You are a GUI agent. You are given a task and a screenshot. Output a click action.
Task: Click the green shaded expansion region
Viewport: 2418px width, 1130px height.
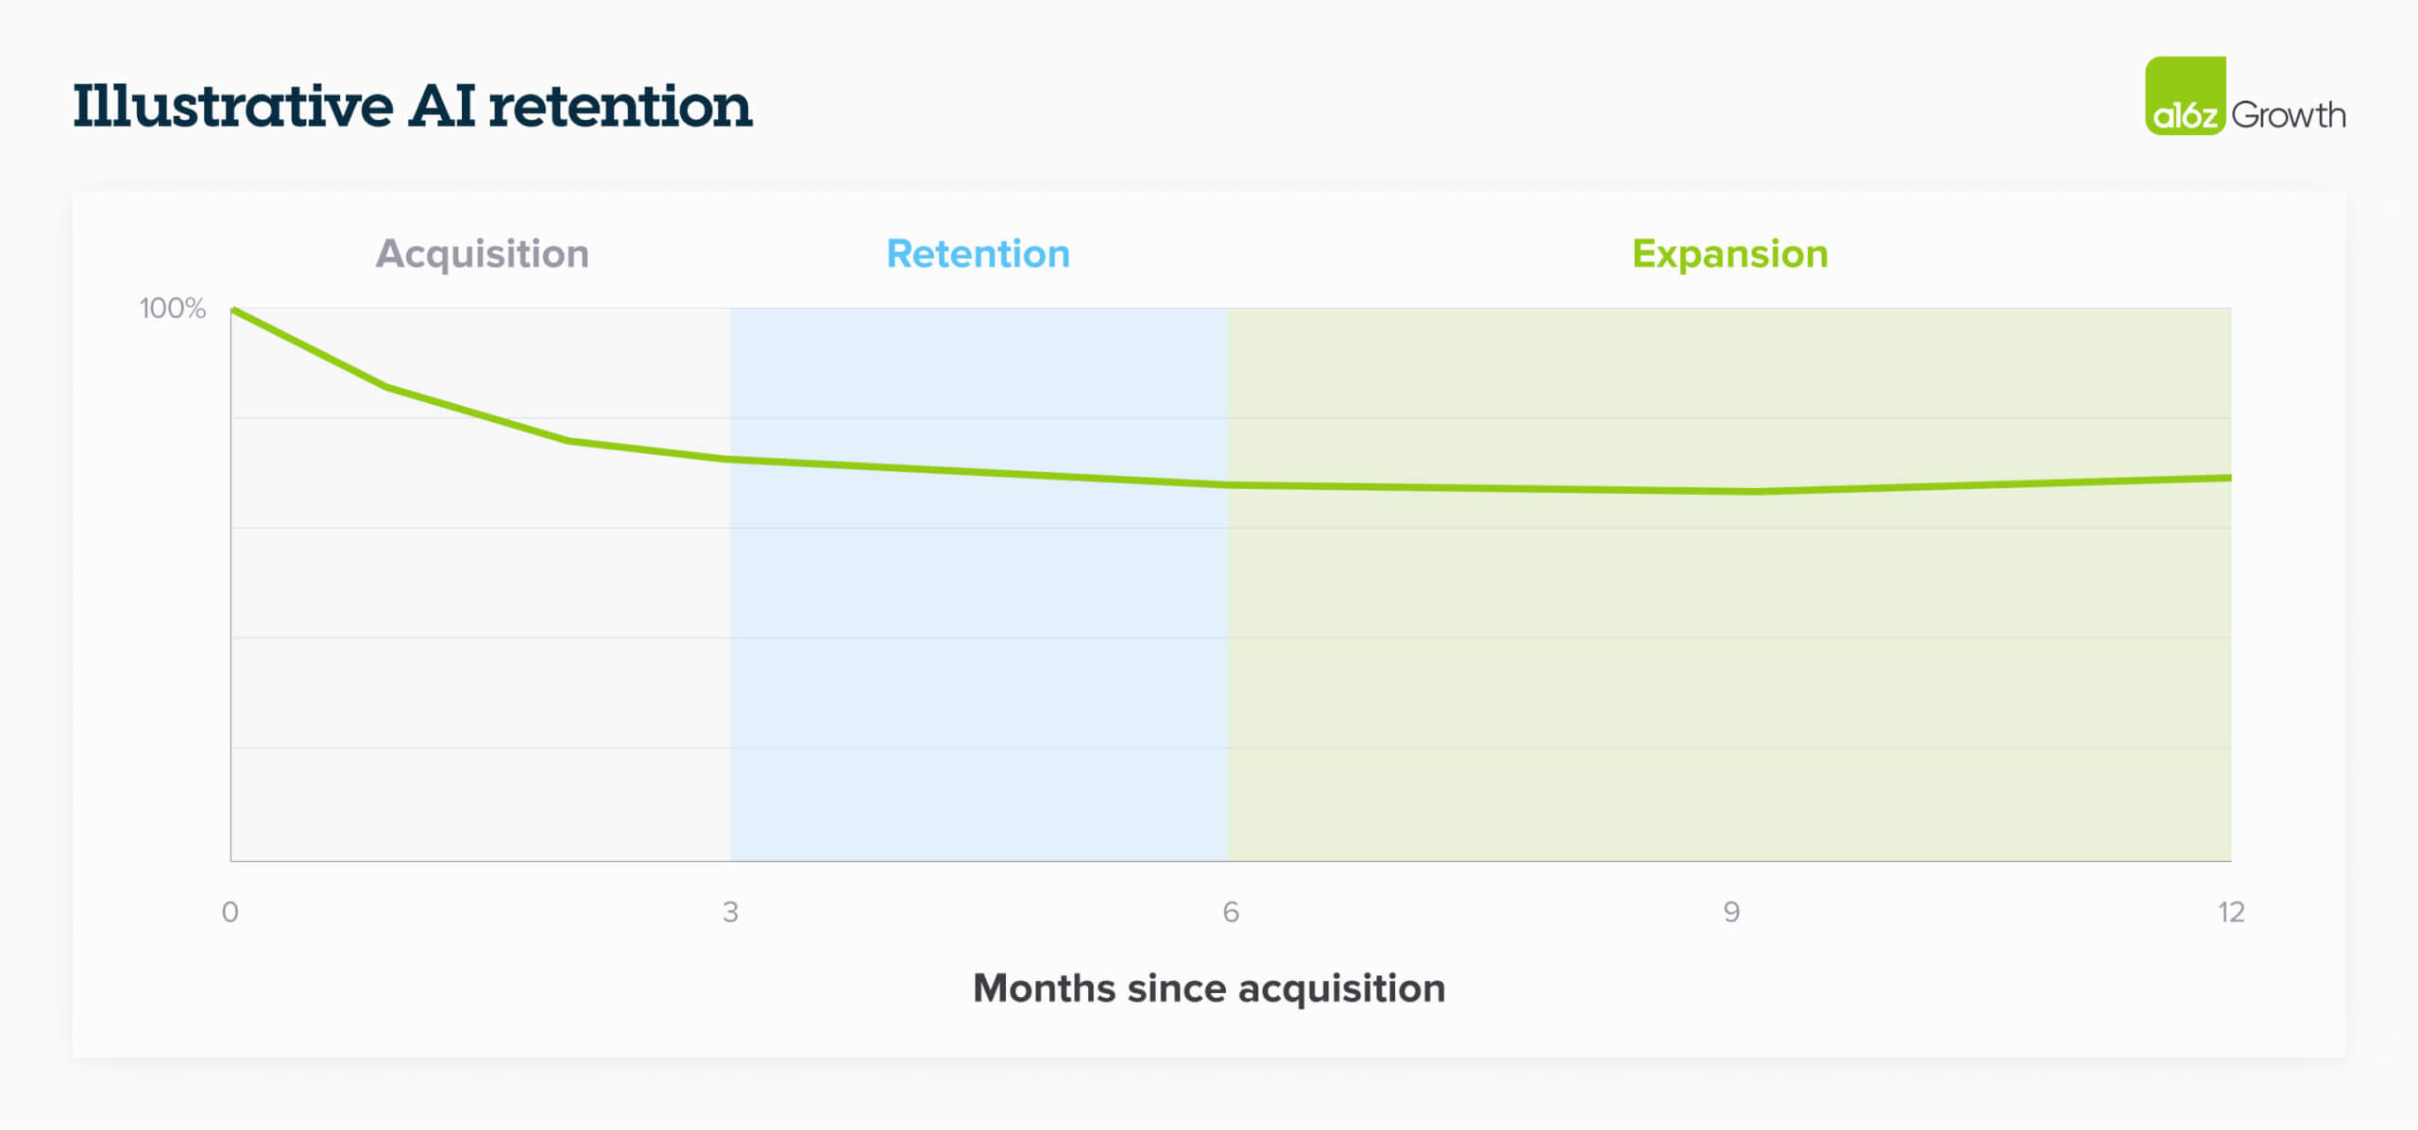pyautogui.click(x=1728, y=661)
